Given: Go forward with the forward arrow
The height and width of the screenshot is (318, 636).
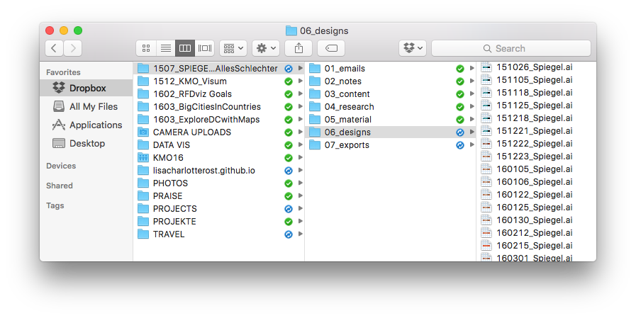Looking at the screenshot, I should (73, 48).
